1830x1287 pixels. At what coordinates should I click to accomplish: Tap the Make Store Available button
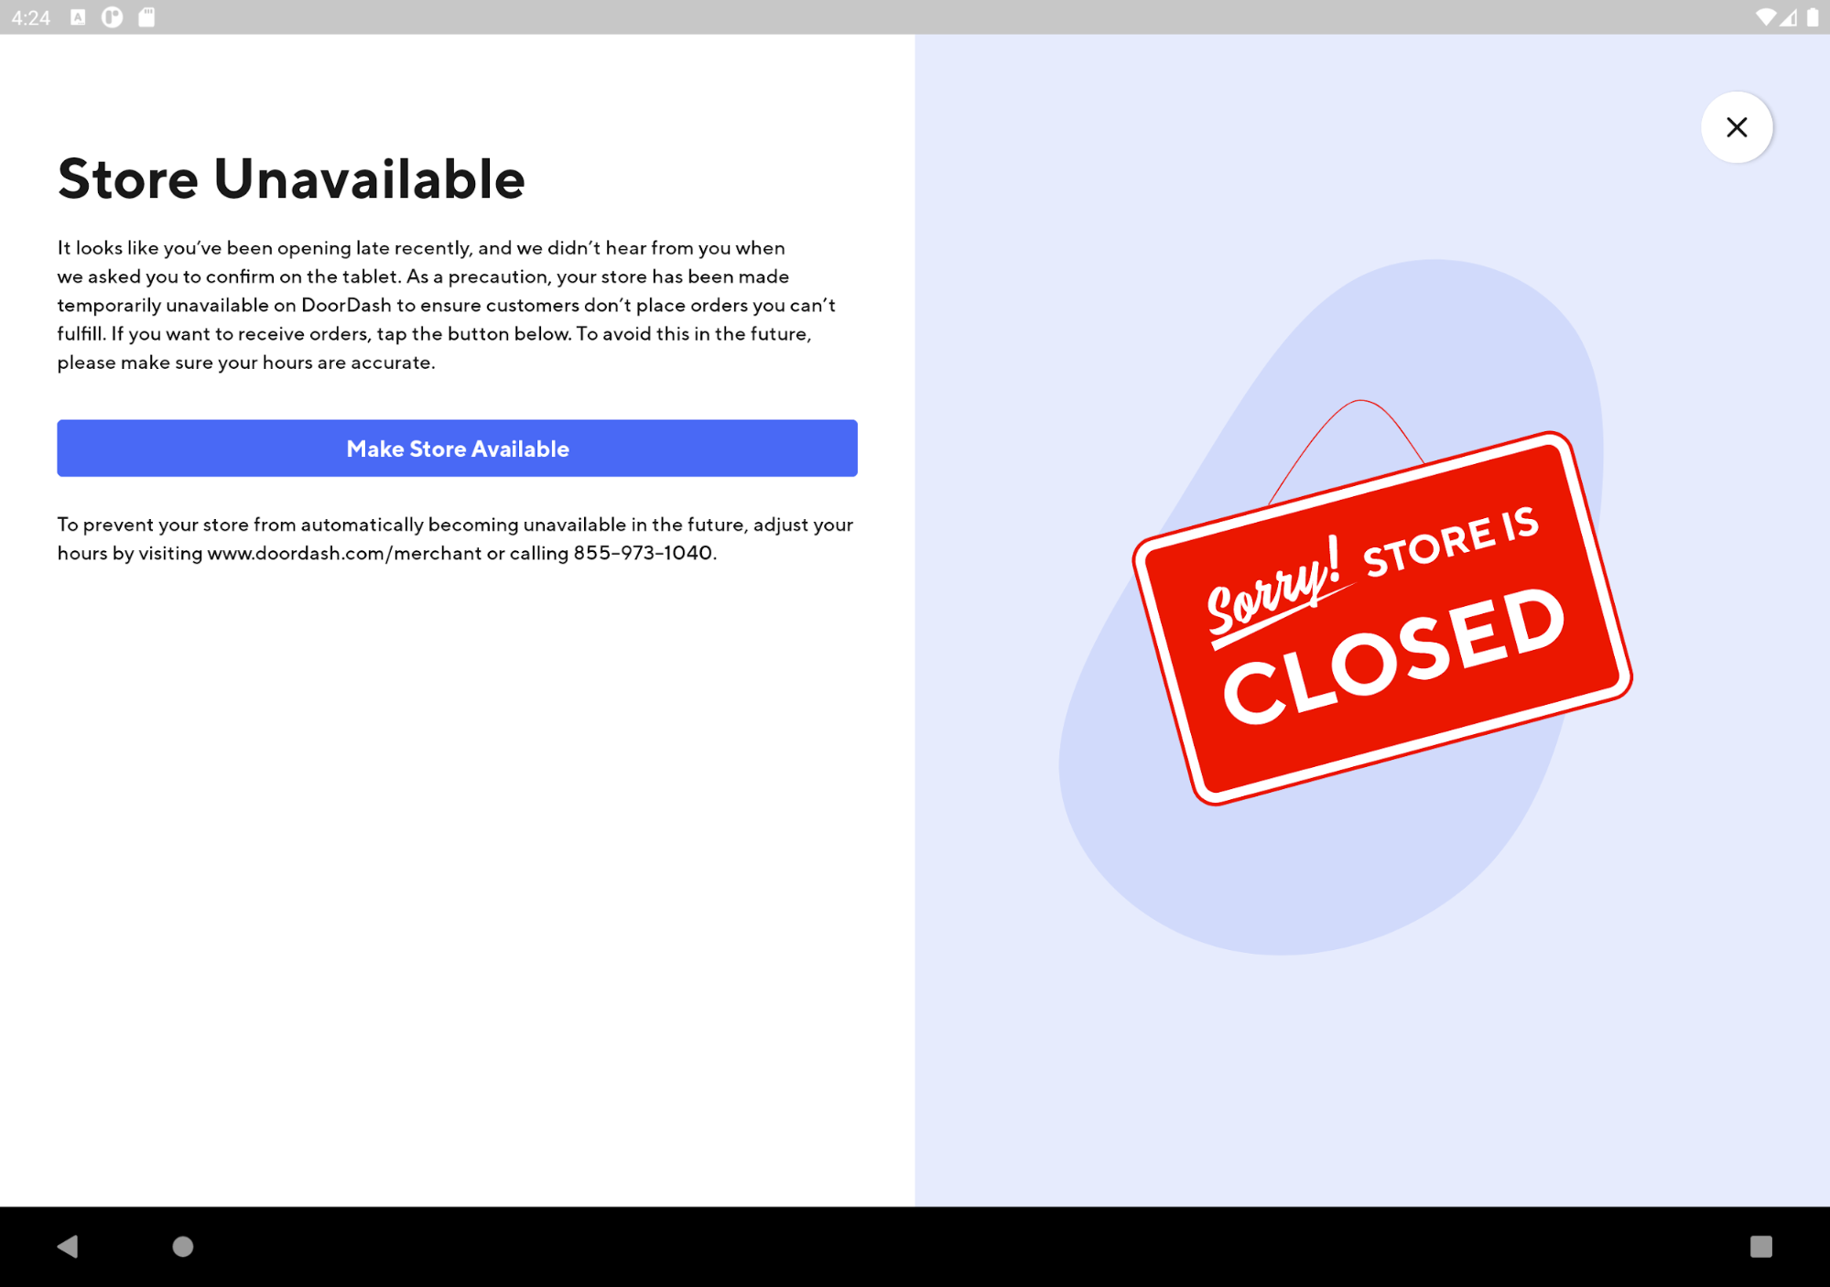pyautogui.click(x=457, y=449)
